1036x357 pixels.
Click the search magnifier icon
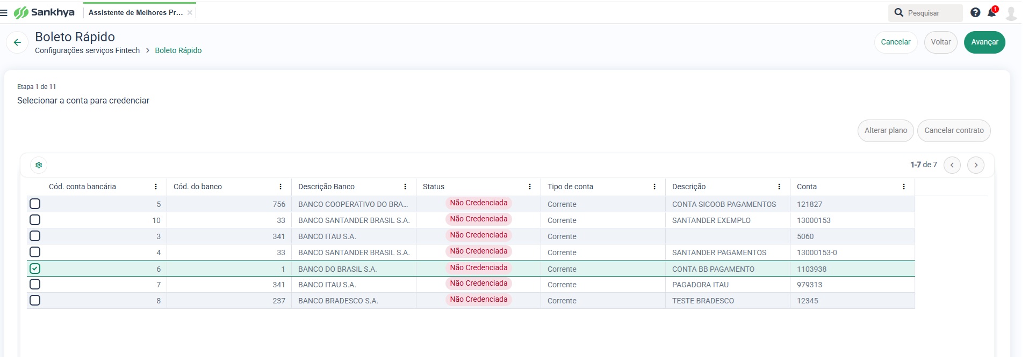pyautogui.click(x=898, y=12)
